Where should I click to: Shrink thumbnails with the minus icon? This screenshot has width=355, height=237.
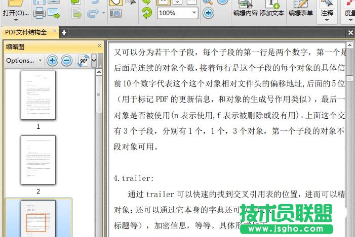[66, 61]
